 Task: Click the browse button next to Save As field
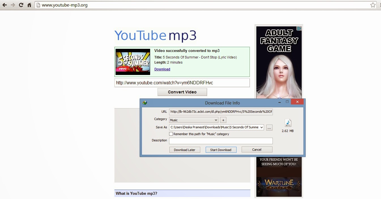click(x=269, y=127)
